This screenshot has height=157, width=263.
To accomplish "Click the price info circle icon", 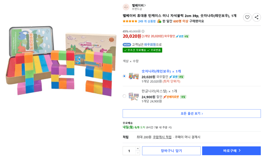I will [143, 31].
